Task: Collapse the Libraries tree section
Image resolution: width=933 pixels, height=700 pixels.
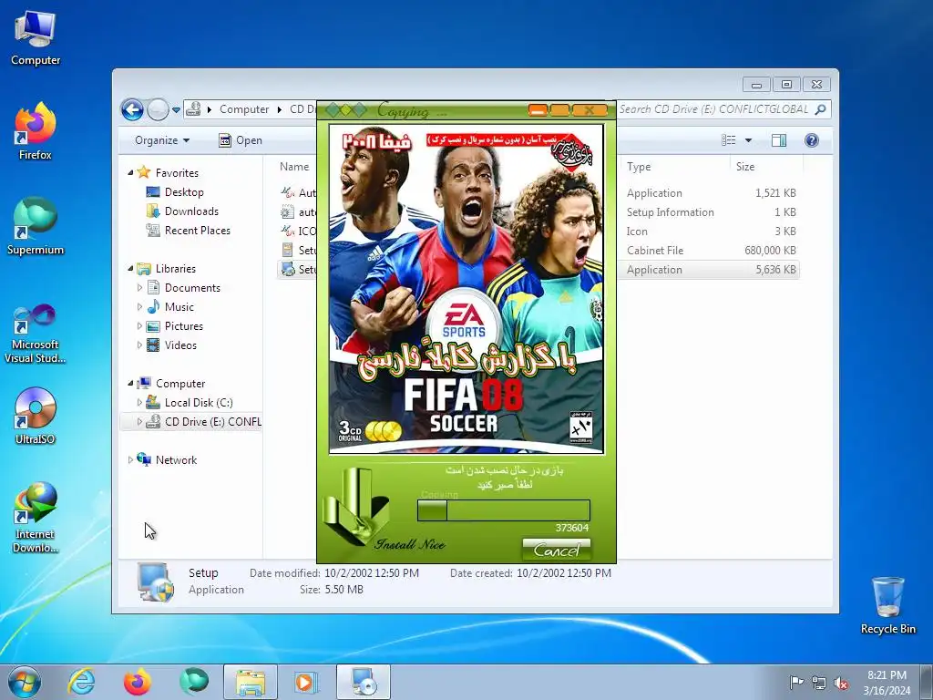Action: click(130, 269)
